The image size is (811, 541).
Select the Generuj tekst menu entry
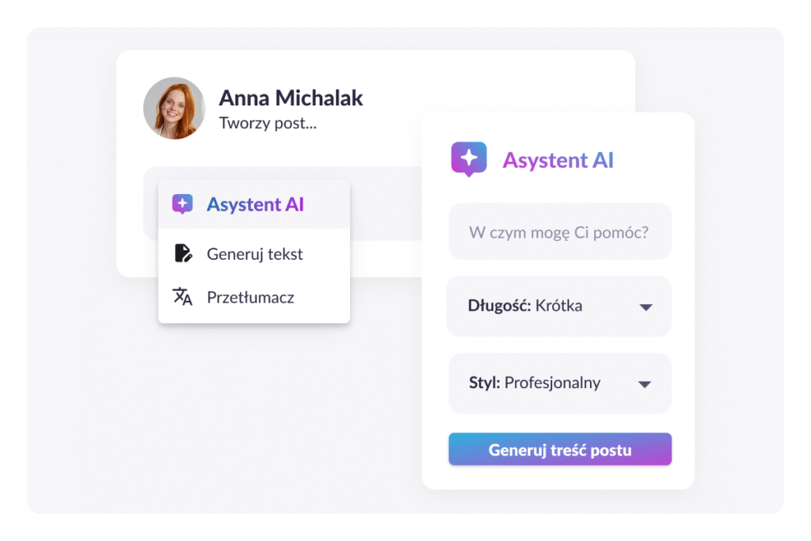click(x=254, y=254)
